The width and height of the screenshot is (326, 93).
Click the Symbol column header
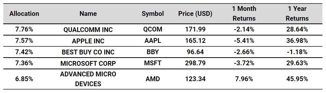[153, 14]
